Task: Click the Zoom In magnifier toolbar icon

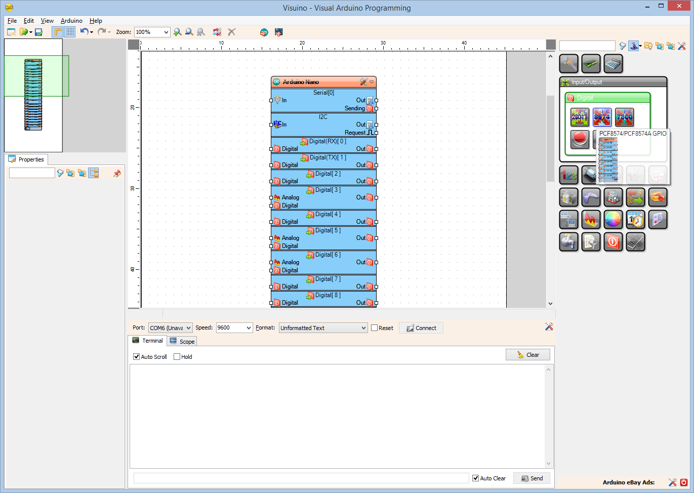Action: (x=177, y=32)
